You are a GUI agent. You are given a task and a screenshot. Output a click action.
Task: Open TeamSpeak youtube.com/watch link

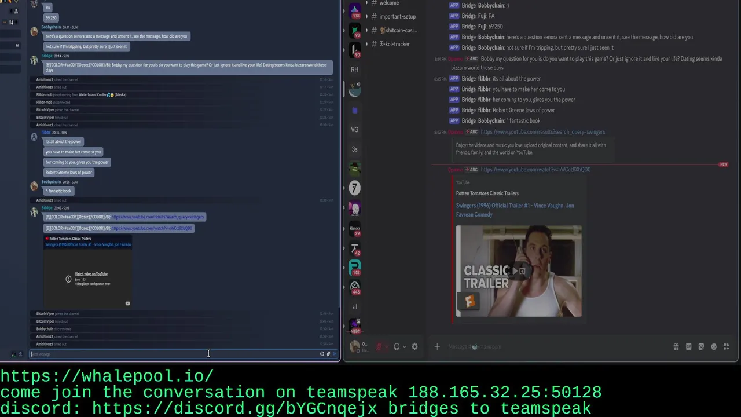(152, 228)
